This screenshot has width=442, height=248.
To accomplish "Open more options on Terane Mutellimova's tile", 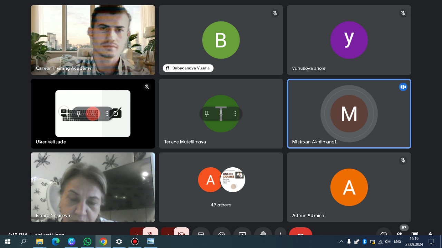I will pos(235,113).
